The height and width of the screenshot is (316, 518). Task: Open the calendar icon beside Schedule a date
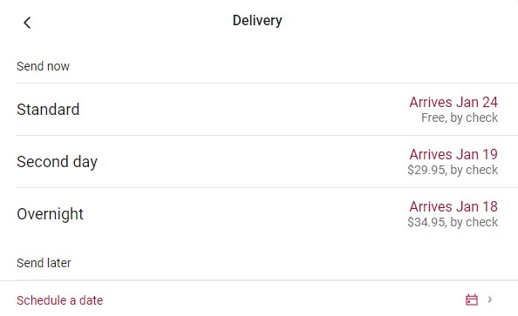click(x=472, y=299)
